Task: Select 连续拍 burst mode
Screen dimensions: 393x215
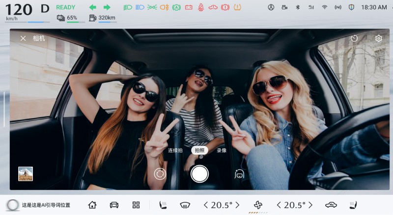Action: point(175,150)
